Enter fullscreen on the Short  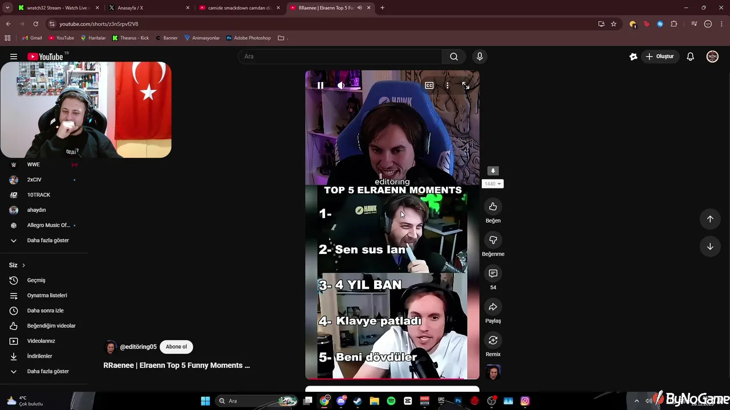coord(466,85)
